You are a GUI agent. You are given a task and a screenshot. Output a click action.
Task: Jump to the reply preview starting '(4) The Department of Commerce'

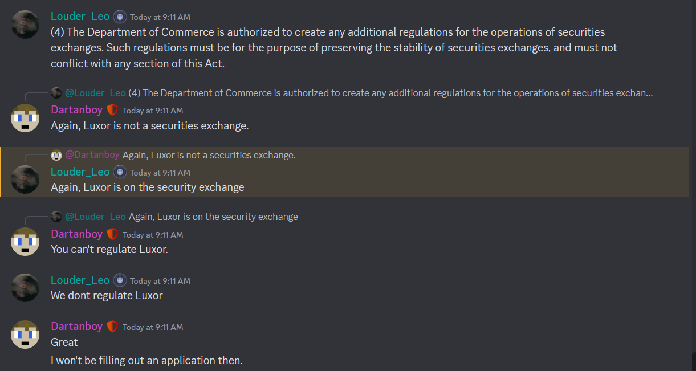(390, 93)
